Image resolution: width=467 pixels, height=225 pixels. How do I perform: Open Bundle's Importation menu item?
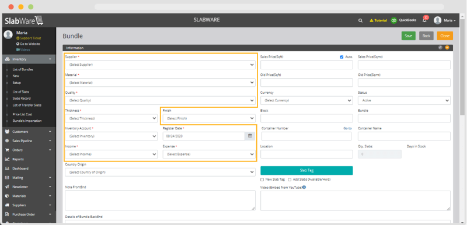27,121
